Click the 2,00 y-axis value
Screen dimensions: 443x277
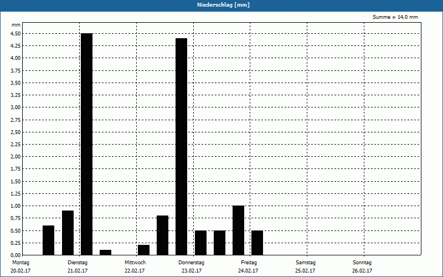[16, 157]
